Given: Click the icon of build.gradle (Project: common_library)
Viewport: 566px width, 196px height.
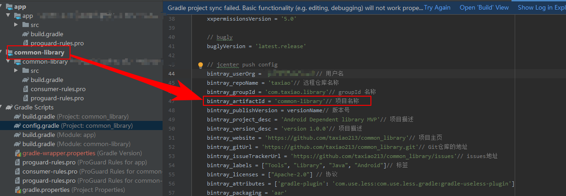Looking at the screenshot, I should point(18,116).
